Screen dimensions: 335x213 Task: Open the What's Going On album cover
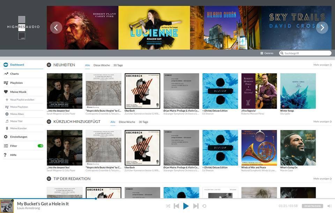[298, 148]
